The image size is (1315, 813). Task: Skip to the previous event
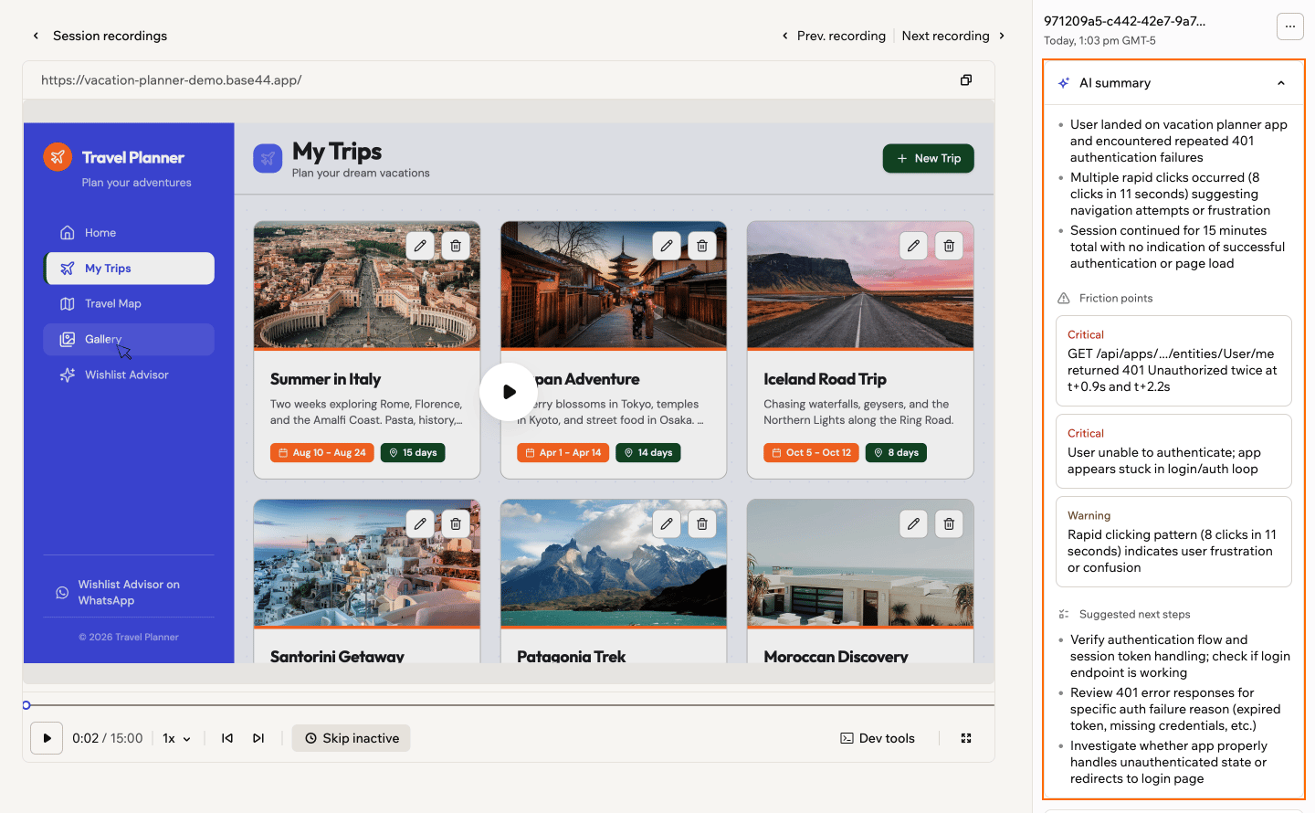(227, 738)
